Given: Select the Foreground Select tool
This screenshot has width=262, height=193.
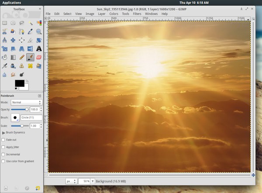Looking at the screenshot, I should coord(13,31).
